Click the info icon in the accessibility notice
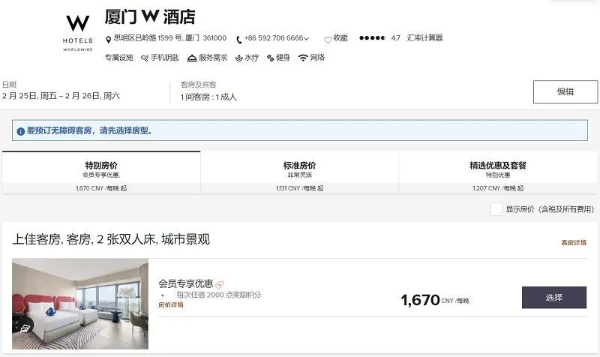 coord(21,131)
